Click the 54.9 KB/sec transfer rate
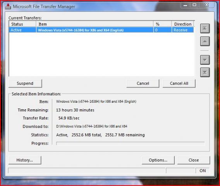 69,118
